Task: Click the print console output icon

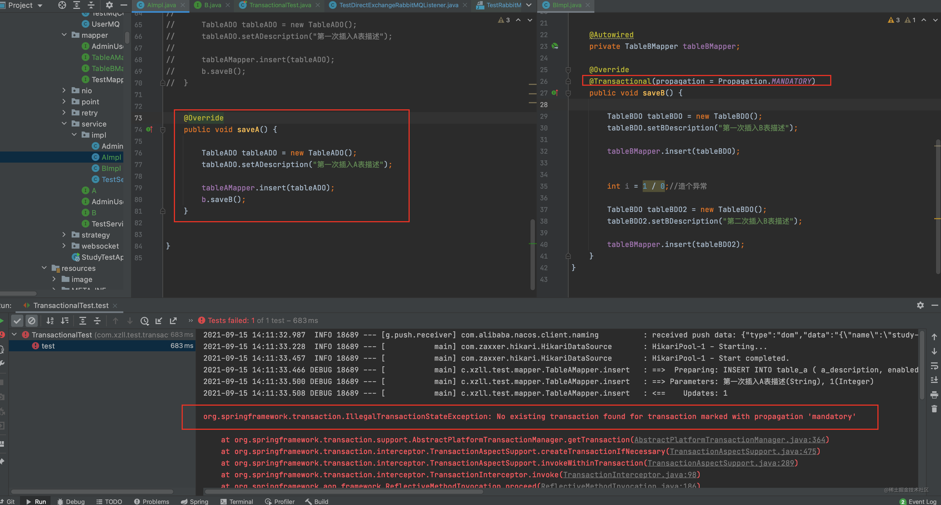Action: coord(934,395)
